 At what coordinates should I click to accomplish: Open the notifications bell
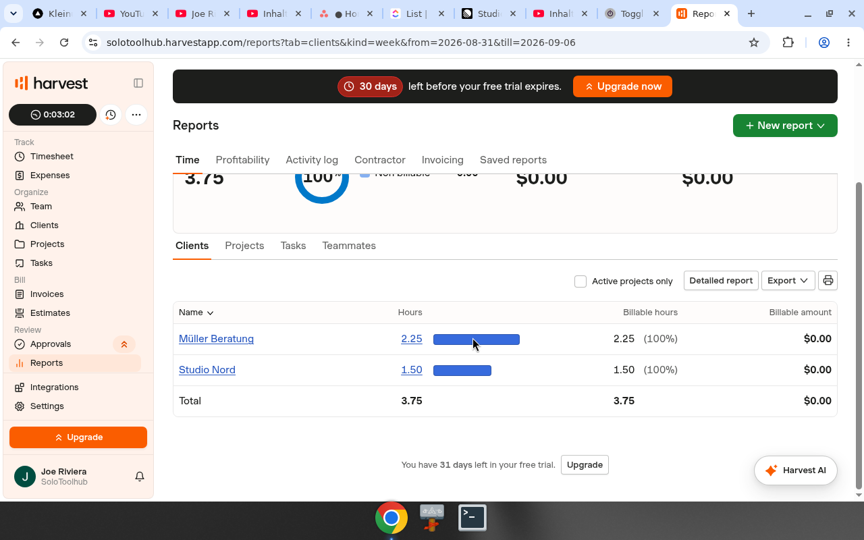(x=140, y=477)
